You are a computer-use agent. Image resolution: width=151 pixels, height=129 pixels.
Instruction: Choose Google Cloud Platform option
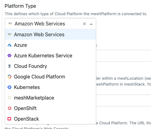(x=50, y=77)
